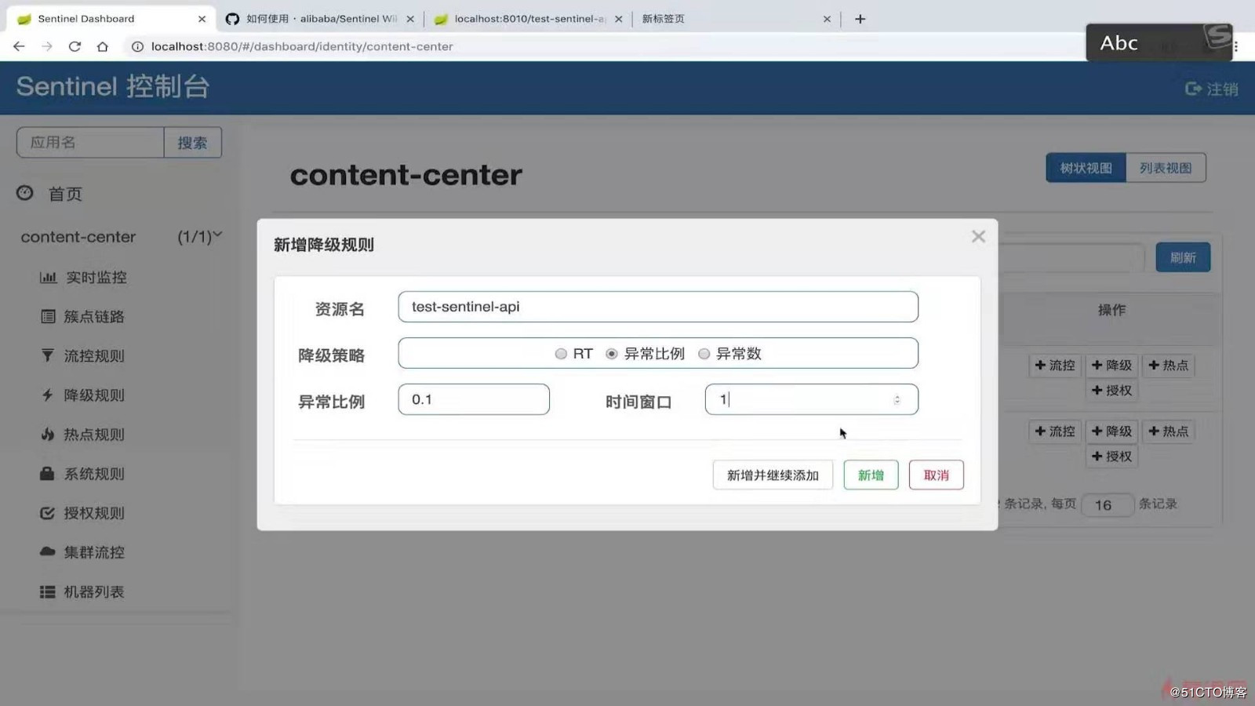The width and height of the screenshot is (1255, 706).
Task: Click the records-per-page field showing 16
Action: tap(1108, 504)
